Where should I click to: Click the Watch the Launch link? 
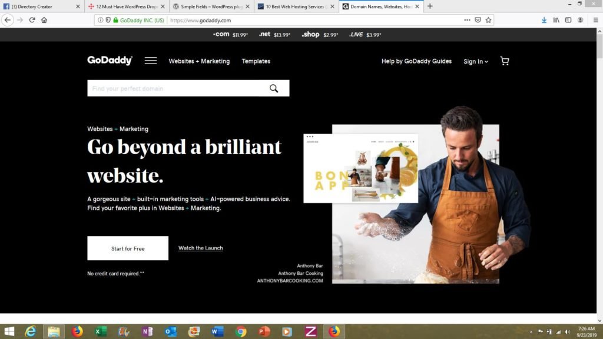point(200,248)
